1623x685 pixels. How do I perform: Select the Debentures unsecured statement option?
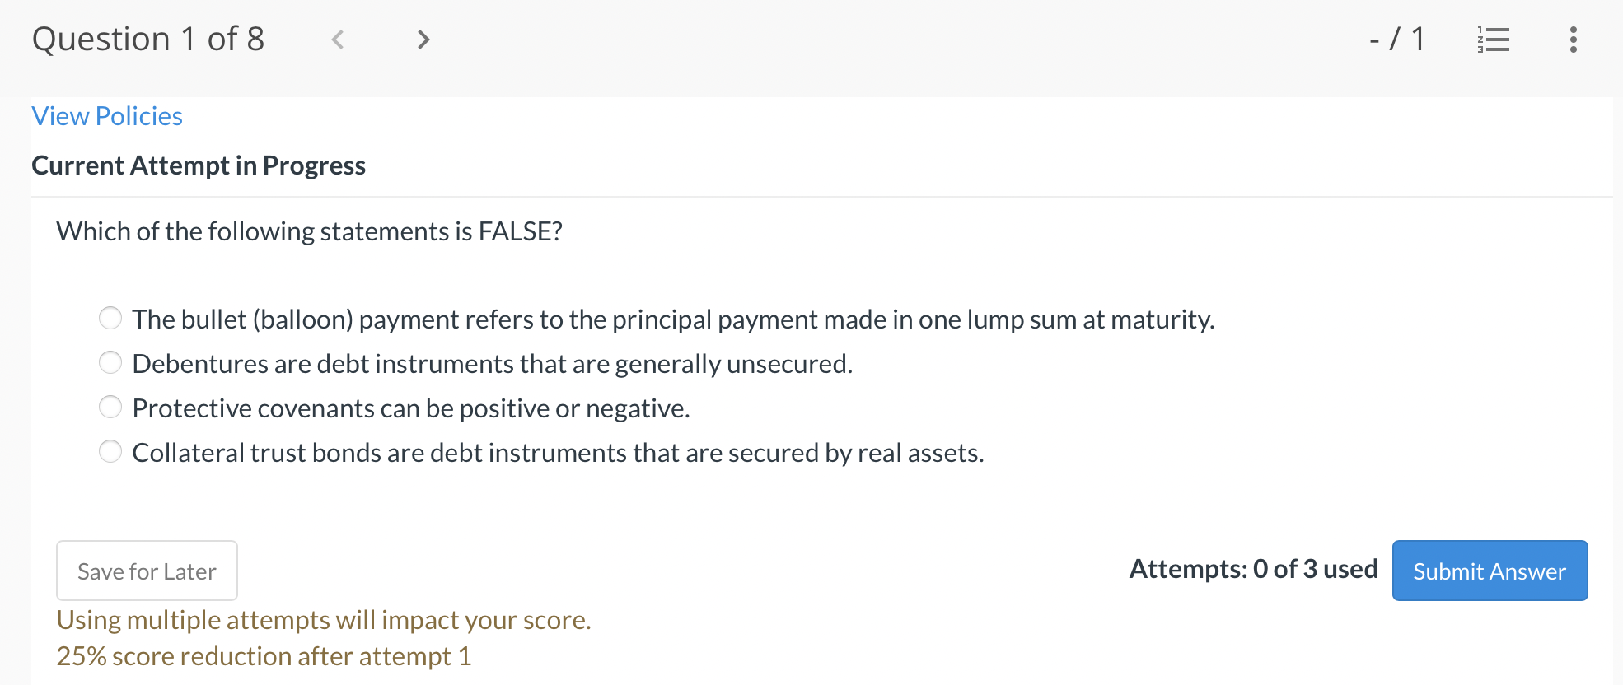[x=110, y=362]
